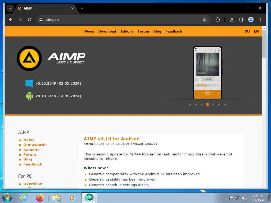Screen dimensions: 271x203
Task: Open Forum in the orange menu
Action: pyautogui.click(x=143, y=31)
